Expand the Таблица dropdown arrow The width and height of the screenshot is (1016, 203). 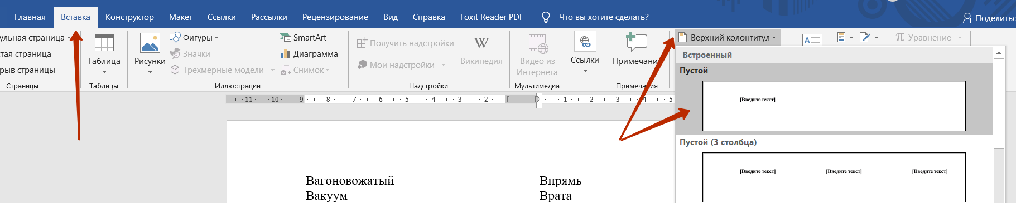pos(104,72)
